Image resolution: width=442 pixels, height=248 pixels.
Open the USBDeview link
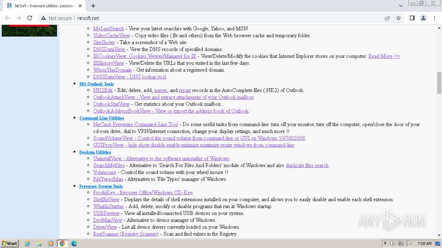(106, 213)
